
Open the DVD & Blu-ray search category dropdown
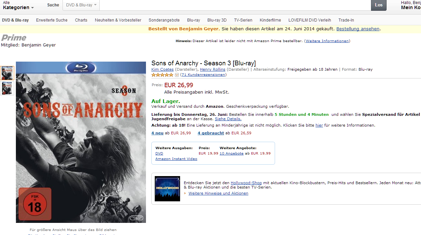[81, 5]
